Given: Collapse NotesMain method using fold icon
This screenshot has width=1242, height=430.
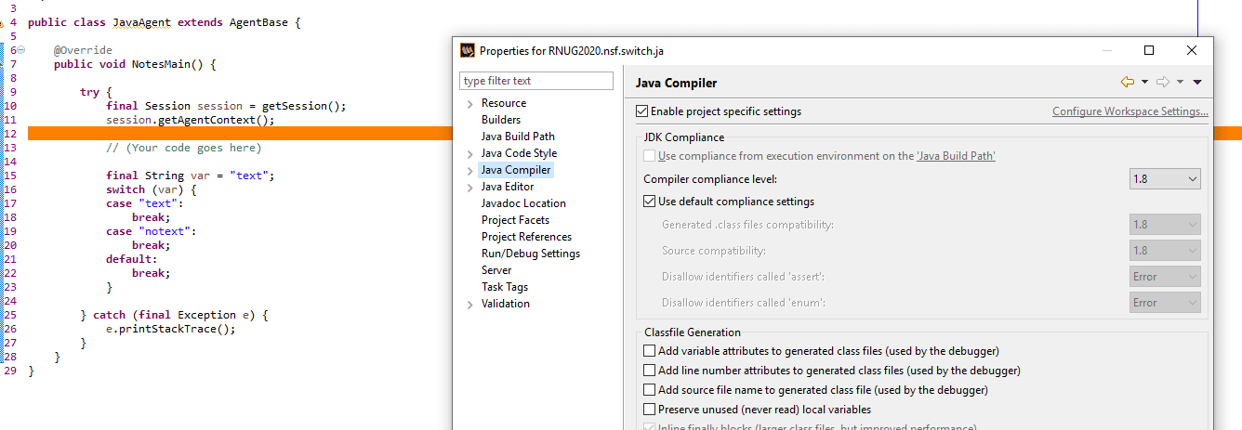Looking at the screenshot, I should click(21, 50).
